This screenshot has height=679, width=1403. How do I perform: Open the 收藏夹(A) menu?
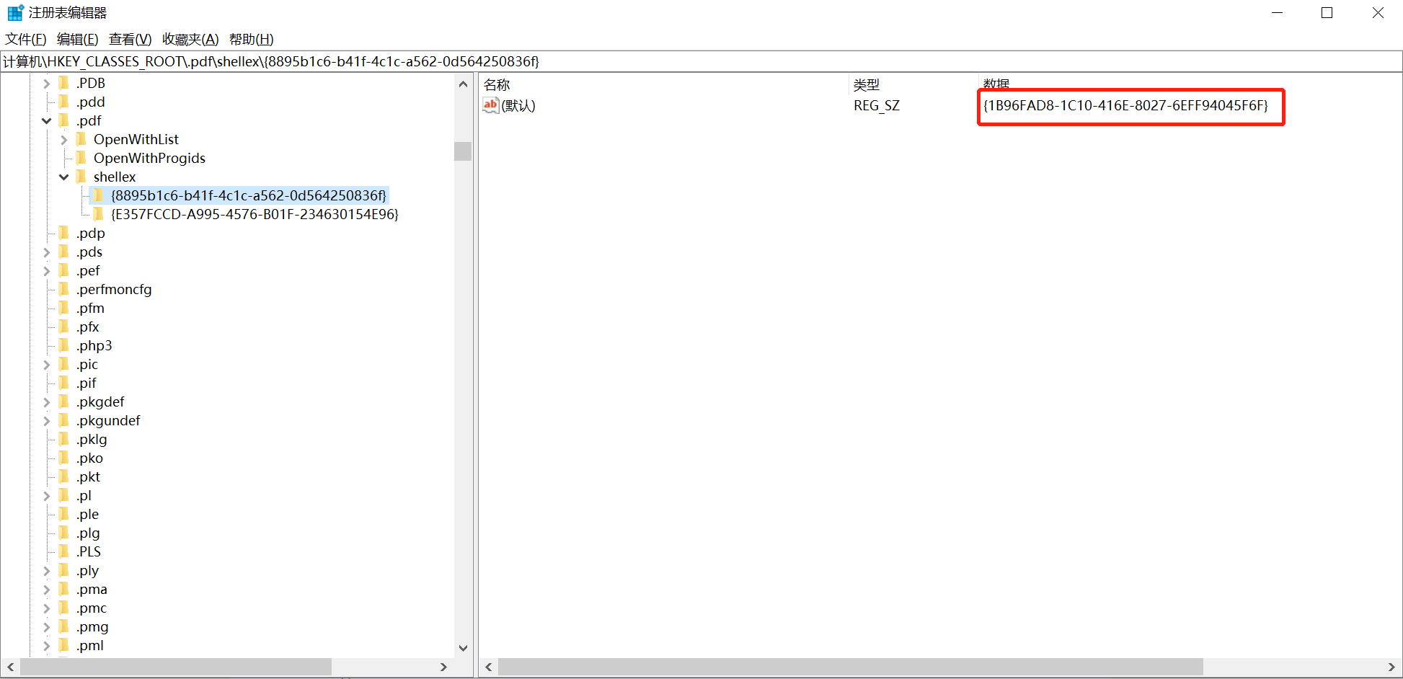190,39
